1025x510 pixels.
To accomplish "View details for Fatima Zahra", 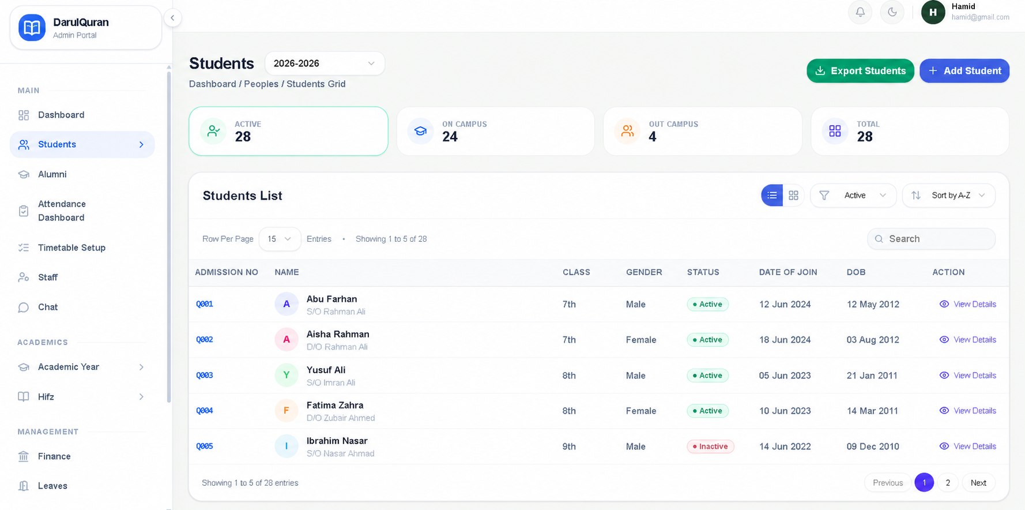I will pyautogui.click(x=968, y=411).
